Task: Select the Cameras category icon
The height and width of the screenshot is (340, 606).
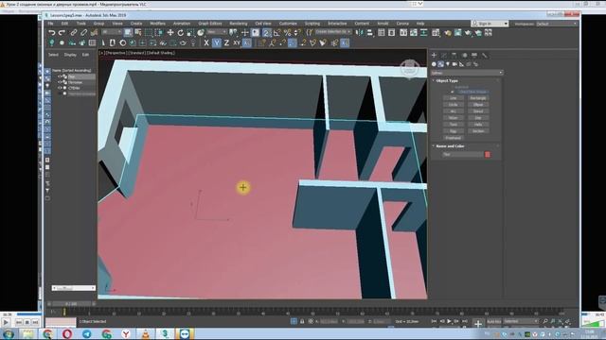Action: tap(454, 64)
